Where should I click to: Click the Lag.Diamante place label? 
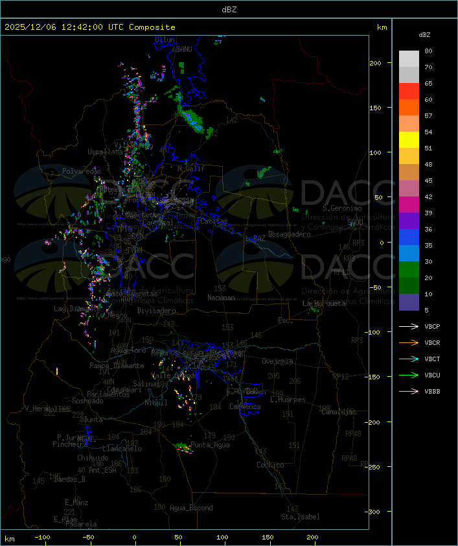pos(77,309)
